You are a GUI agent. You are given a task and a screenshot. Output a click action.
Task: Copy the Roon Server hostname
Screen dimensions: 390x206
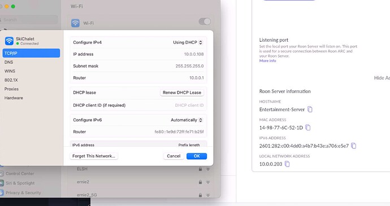point(310,109)
